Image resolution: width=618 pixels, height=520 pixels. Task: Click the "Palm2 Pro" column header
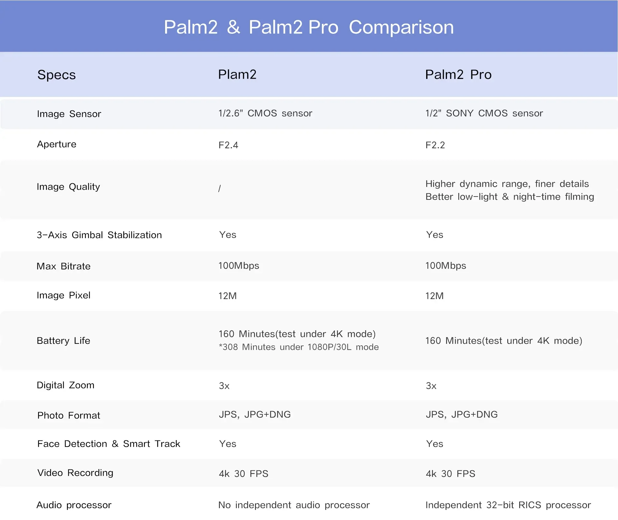click(x=458, y=74)
